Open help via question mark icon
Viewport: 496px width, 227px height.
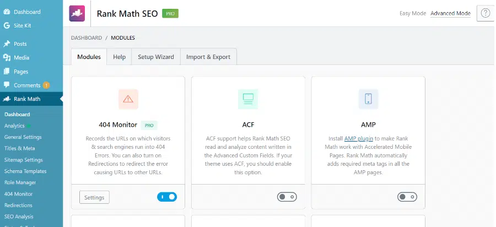485,13
